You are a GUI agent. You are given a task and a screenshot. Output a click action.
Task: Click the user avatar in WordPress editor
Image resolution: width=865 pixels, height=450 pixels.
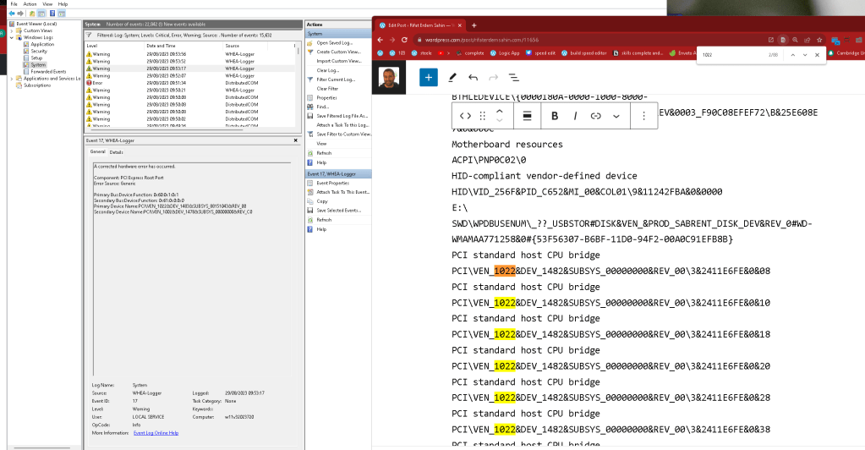(x=389, y=78)
